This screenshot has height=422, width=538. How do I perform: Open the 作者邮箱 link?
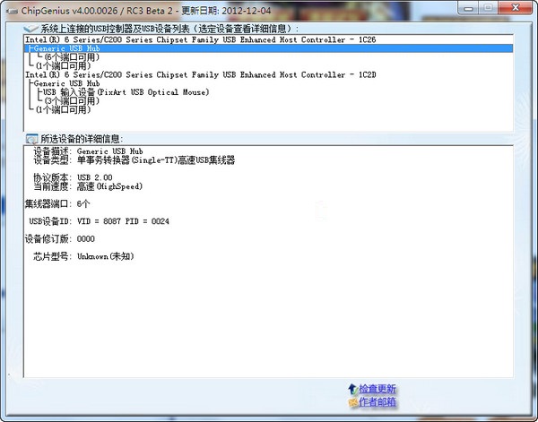point(377,401)
